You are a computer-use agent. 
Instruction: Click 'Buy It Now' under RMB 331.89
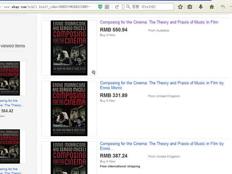click(108, 101)
